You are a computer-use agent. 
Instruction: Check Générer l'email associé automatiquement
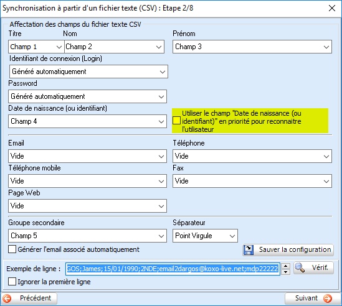[12, 249]
